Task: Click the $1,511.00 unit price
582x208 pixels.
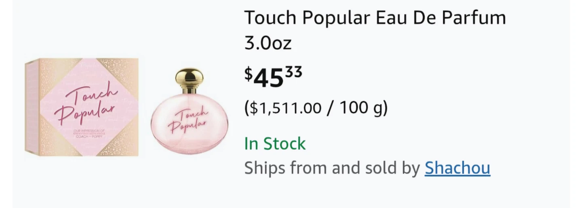Action: (x=286, y=108)
